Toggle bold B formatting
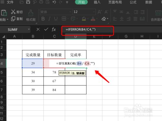 43,19
